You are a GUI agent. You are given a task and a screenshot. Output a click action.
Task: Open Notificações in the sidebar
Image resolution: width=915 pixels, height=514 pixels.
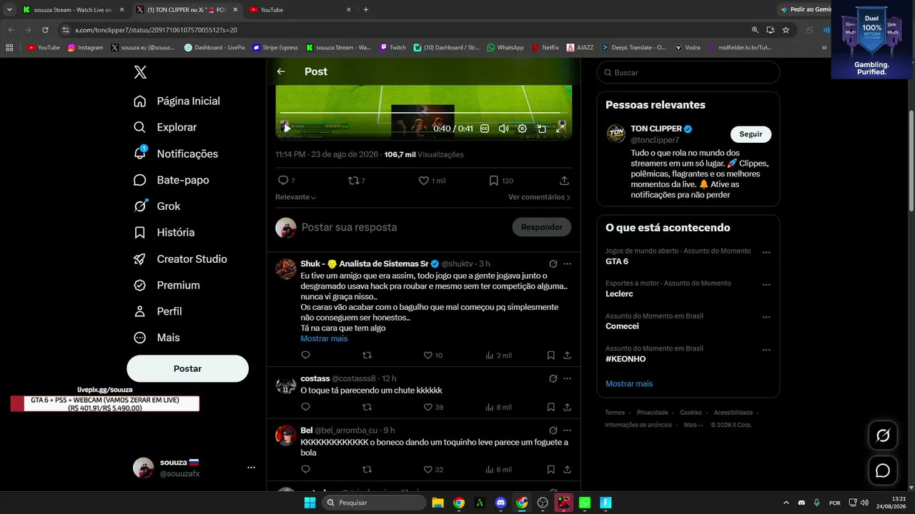[x=176, y=153]
